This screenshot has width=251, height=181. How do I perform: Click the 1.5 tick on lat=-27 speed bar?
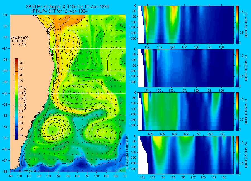pyautogui.click(x=242, y=12)
